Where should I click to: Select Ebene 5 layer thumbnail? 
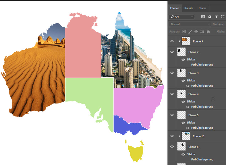coord(181,115)
